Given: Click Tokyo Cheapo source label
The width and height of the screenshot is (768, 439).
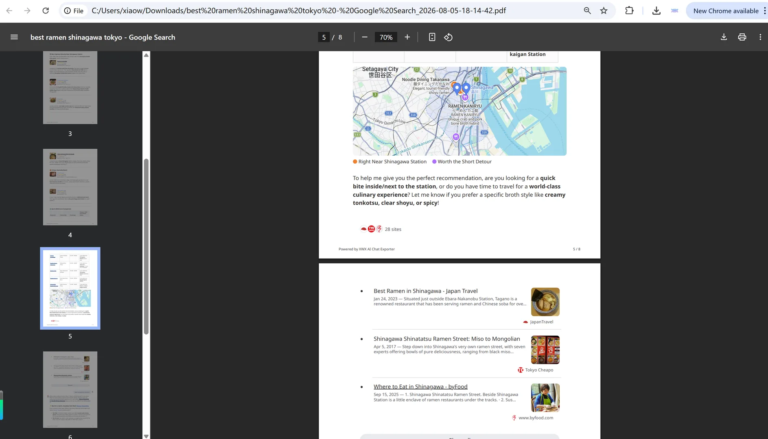Looking at the screenshot, I should 535,370.
